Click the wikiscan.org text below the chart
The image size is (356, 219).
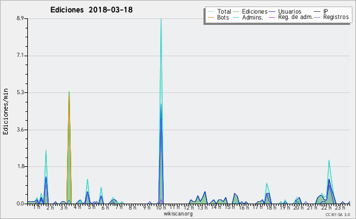178,214
